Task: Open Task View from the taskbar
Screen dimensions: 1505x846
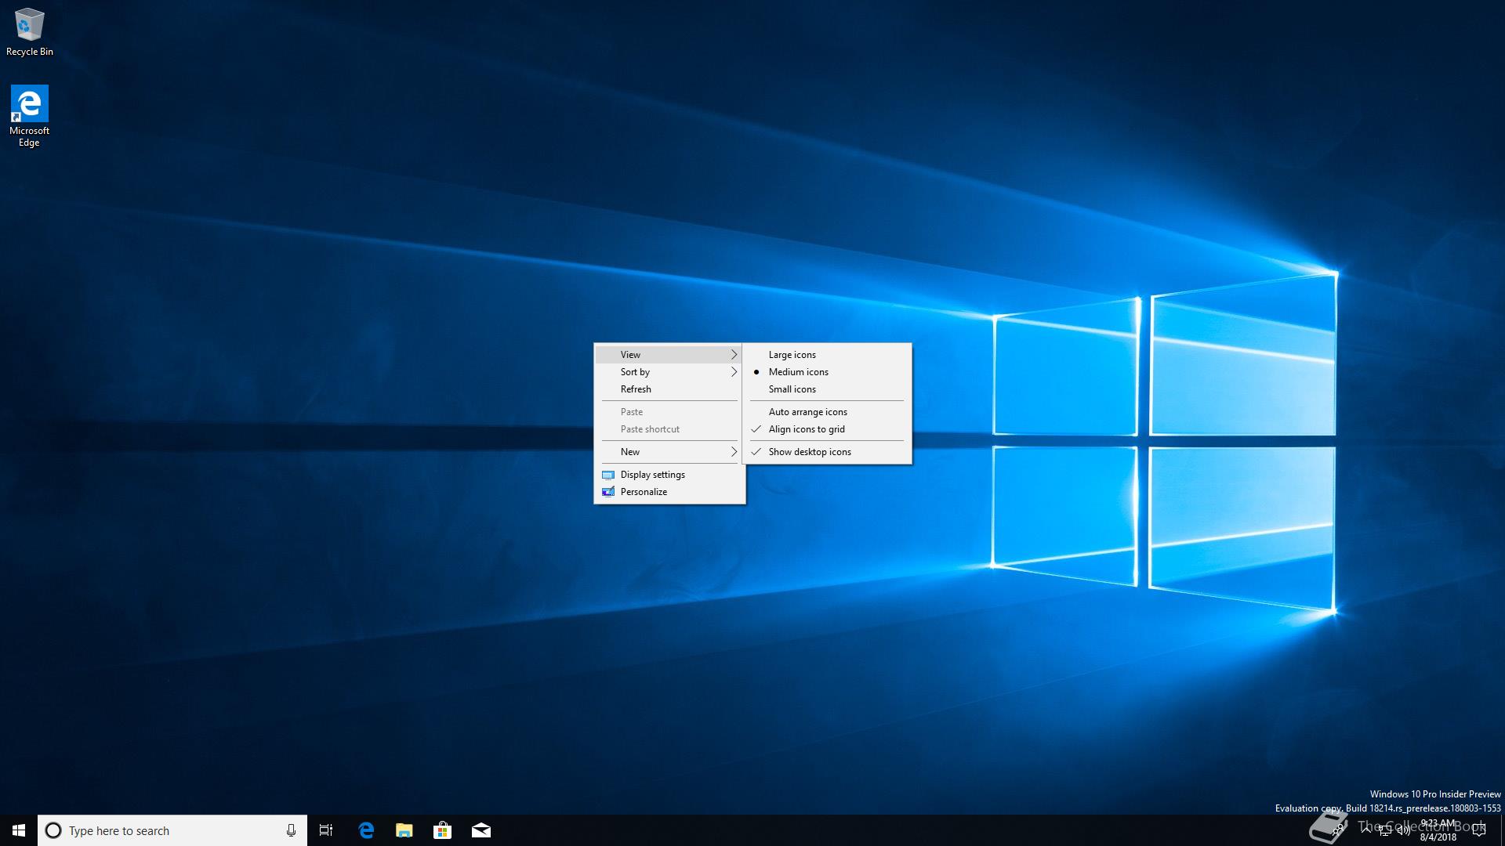Action: 326,830
